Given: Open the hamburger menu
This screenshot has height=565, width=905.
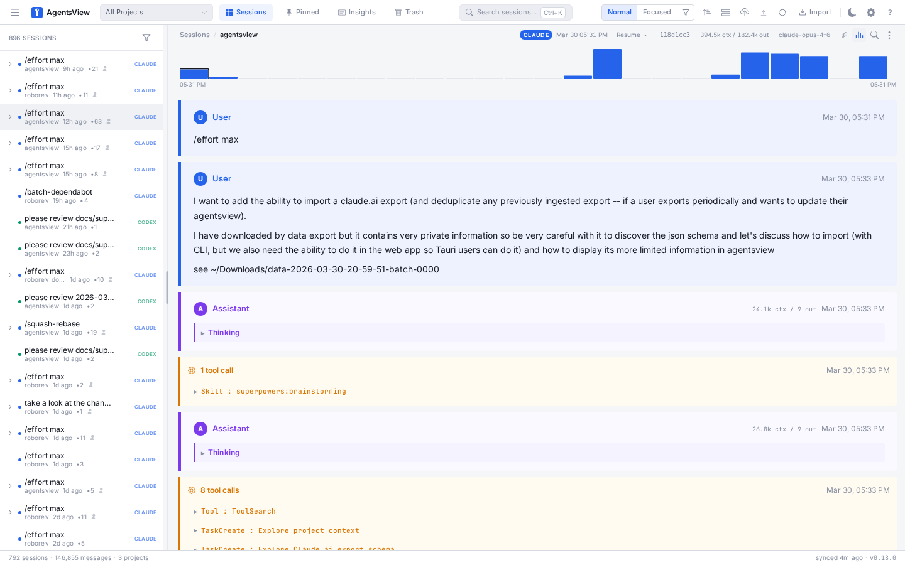Looking at the screenshot, I should click(x=15, y=13).
